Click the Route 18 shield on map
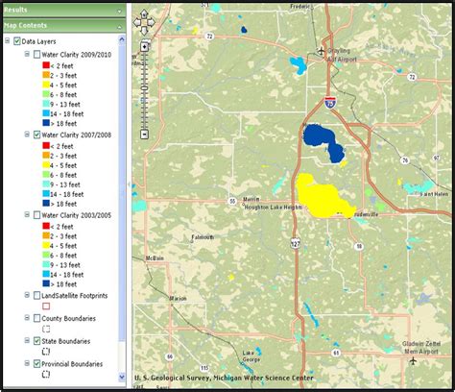Image resolution: width=455 pixels, height=392 pixels. point(359,246)
